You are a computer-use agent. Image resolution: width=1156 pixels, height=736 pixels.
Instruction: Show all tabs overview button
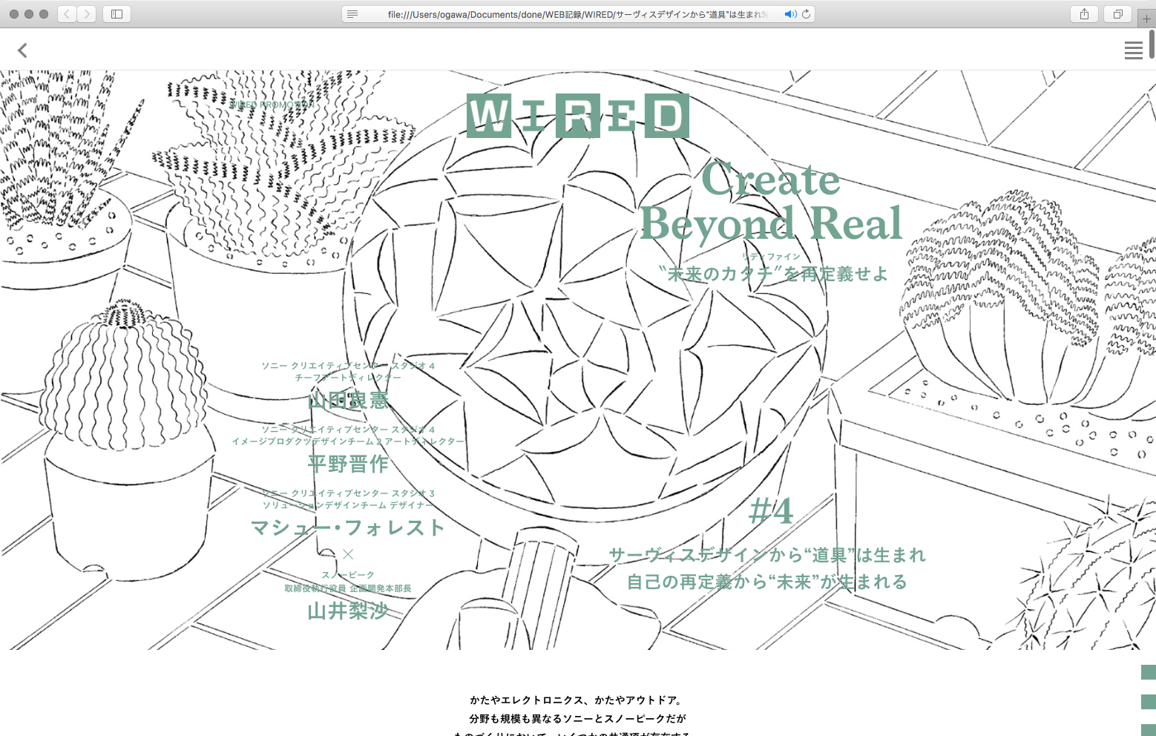[1117, 14]
